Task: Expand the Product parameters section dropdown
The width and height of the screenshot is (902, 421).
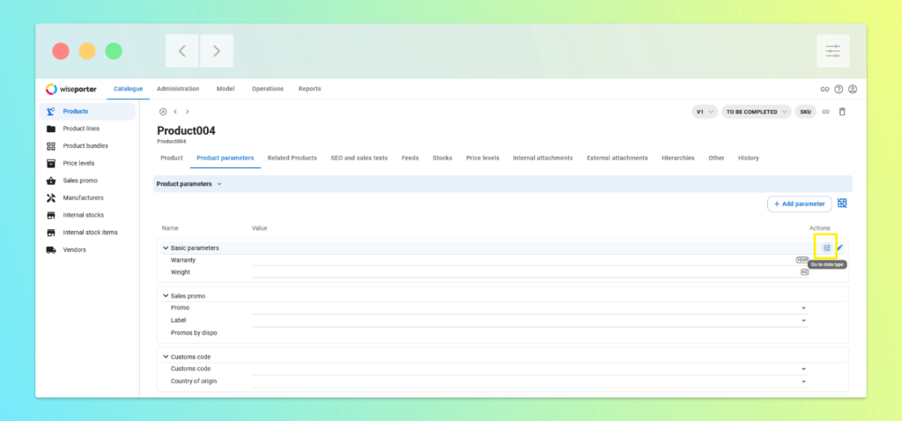Action: click(219, 184)
